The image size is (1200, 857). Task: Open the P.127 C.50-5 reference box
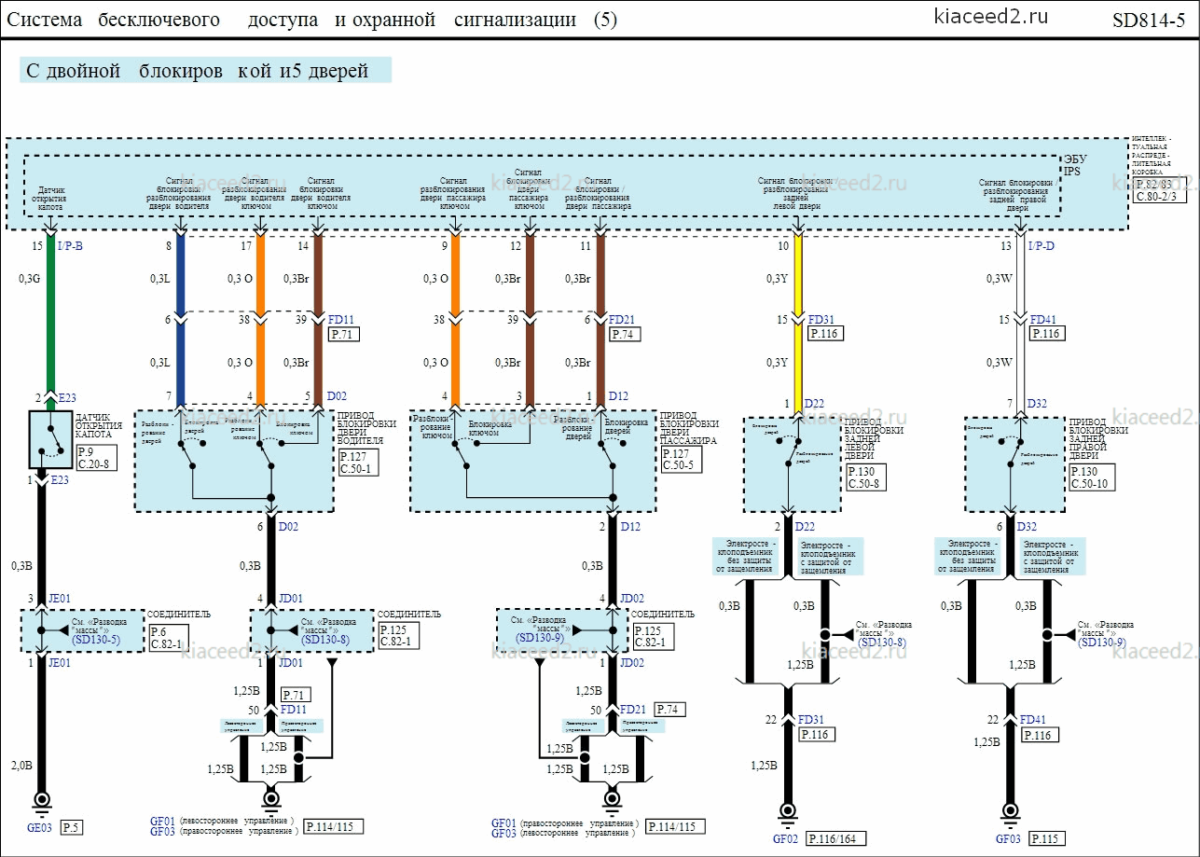pos(680,461)
